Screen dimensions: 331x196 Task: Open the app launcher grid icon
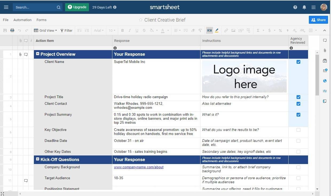[x=314, y=7]
